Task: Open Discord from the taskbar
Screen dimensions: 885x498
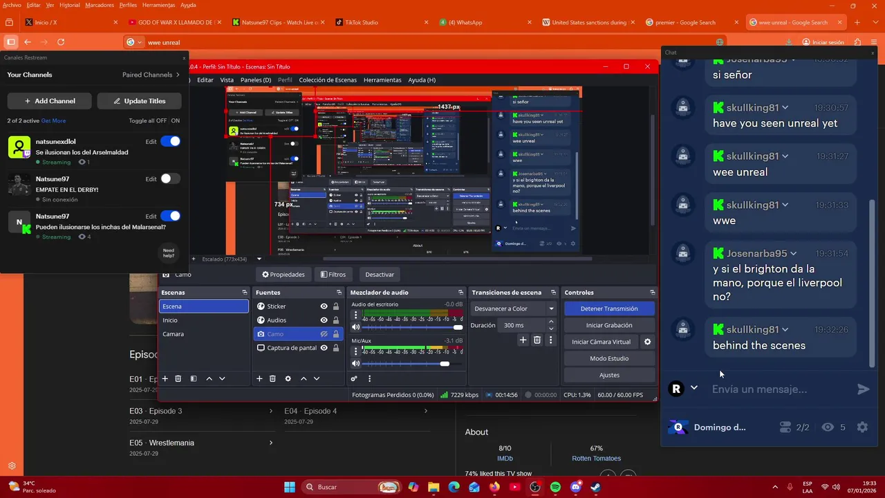Action: click(575, 487)
